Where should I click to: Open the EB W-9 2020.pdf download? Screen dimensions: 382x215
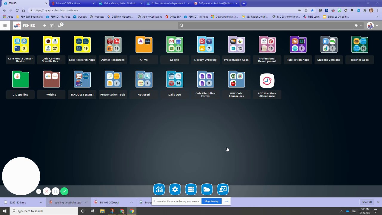click(x=109, y=202)
